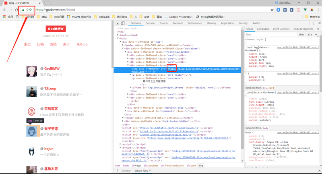Open the drawer three-dot menu
This screenshot has width=322, height=174.
pos(117,171)
